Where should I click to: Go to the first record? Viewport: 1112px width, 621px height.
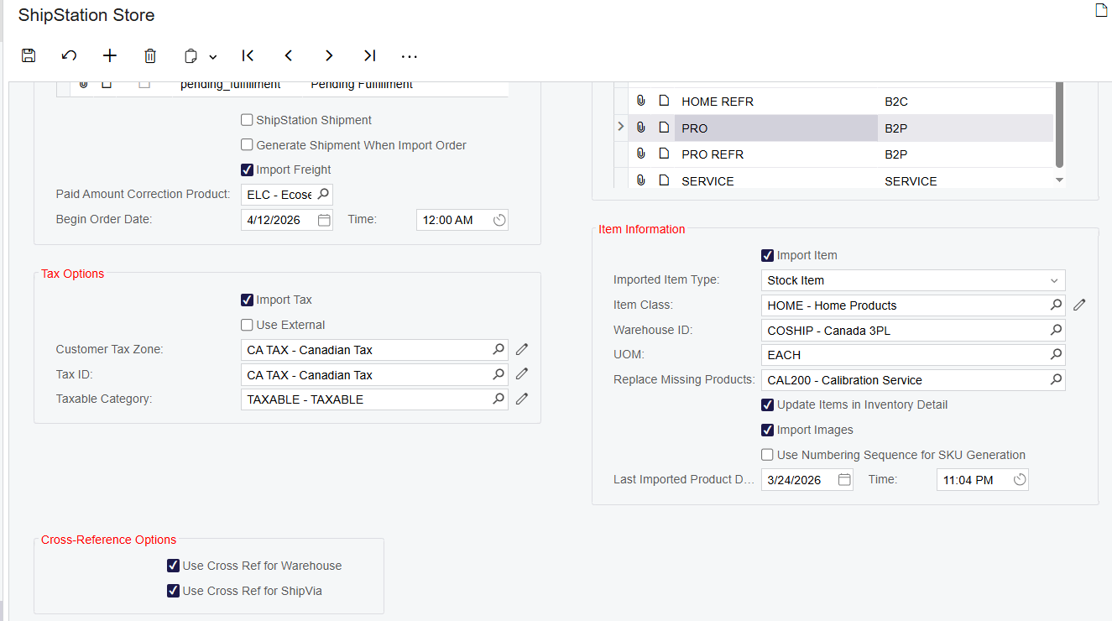pos(248,56)
